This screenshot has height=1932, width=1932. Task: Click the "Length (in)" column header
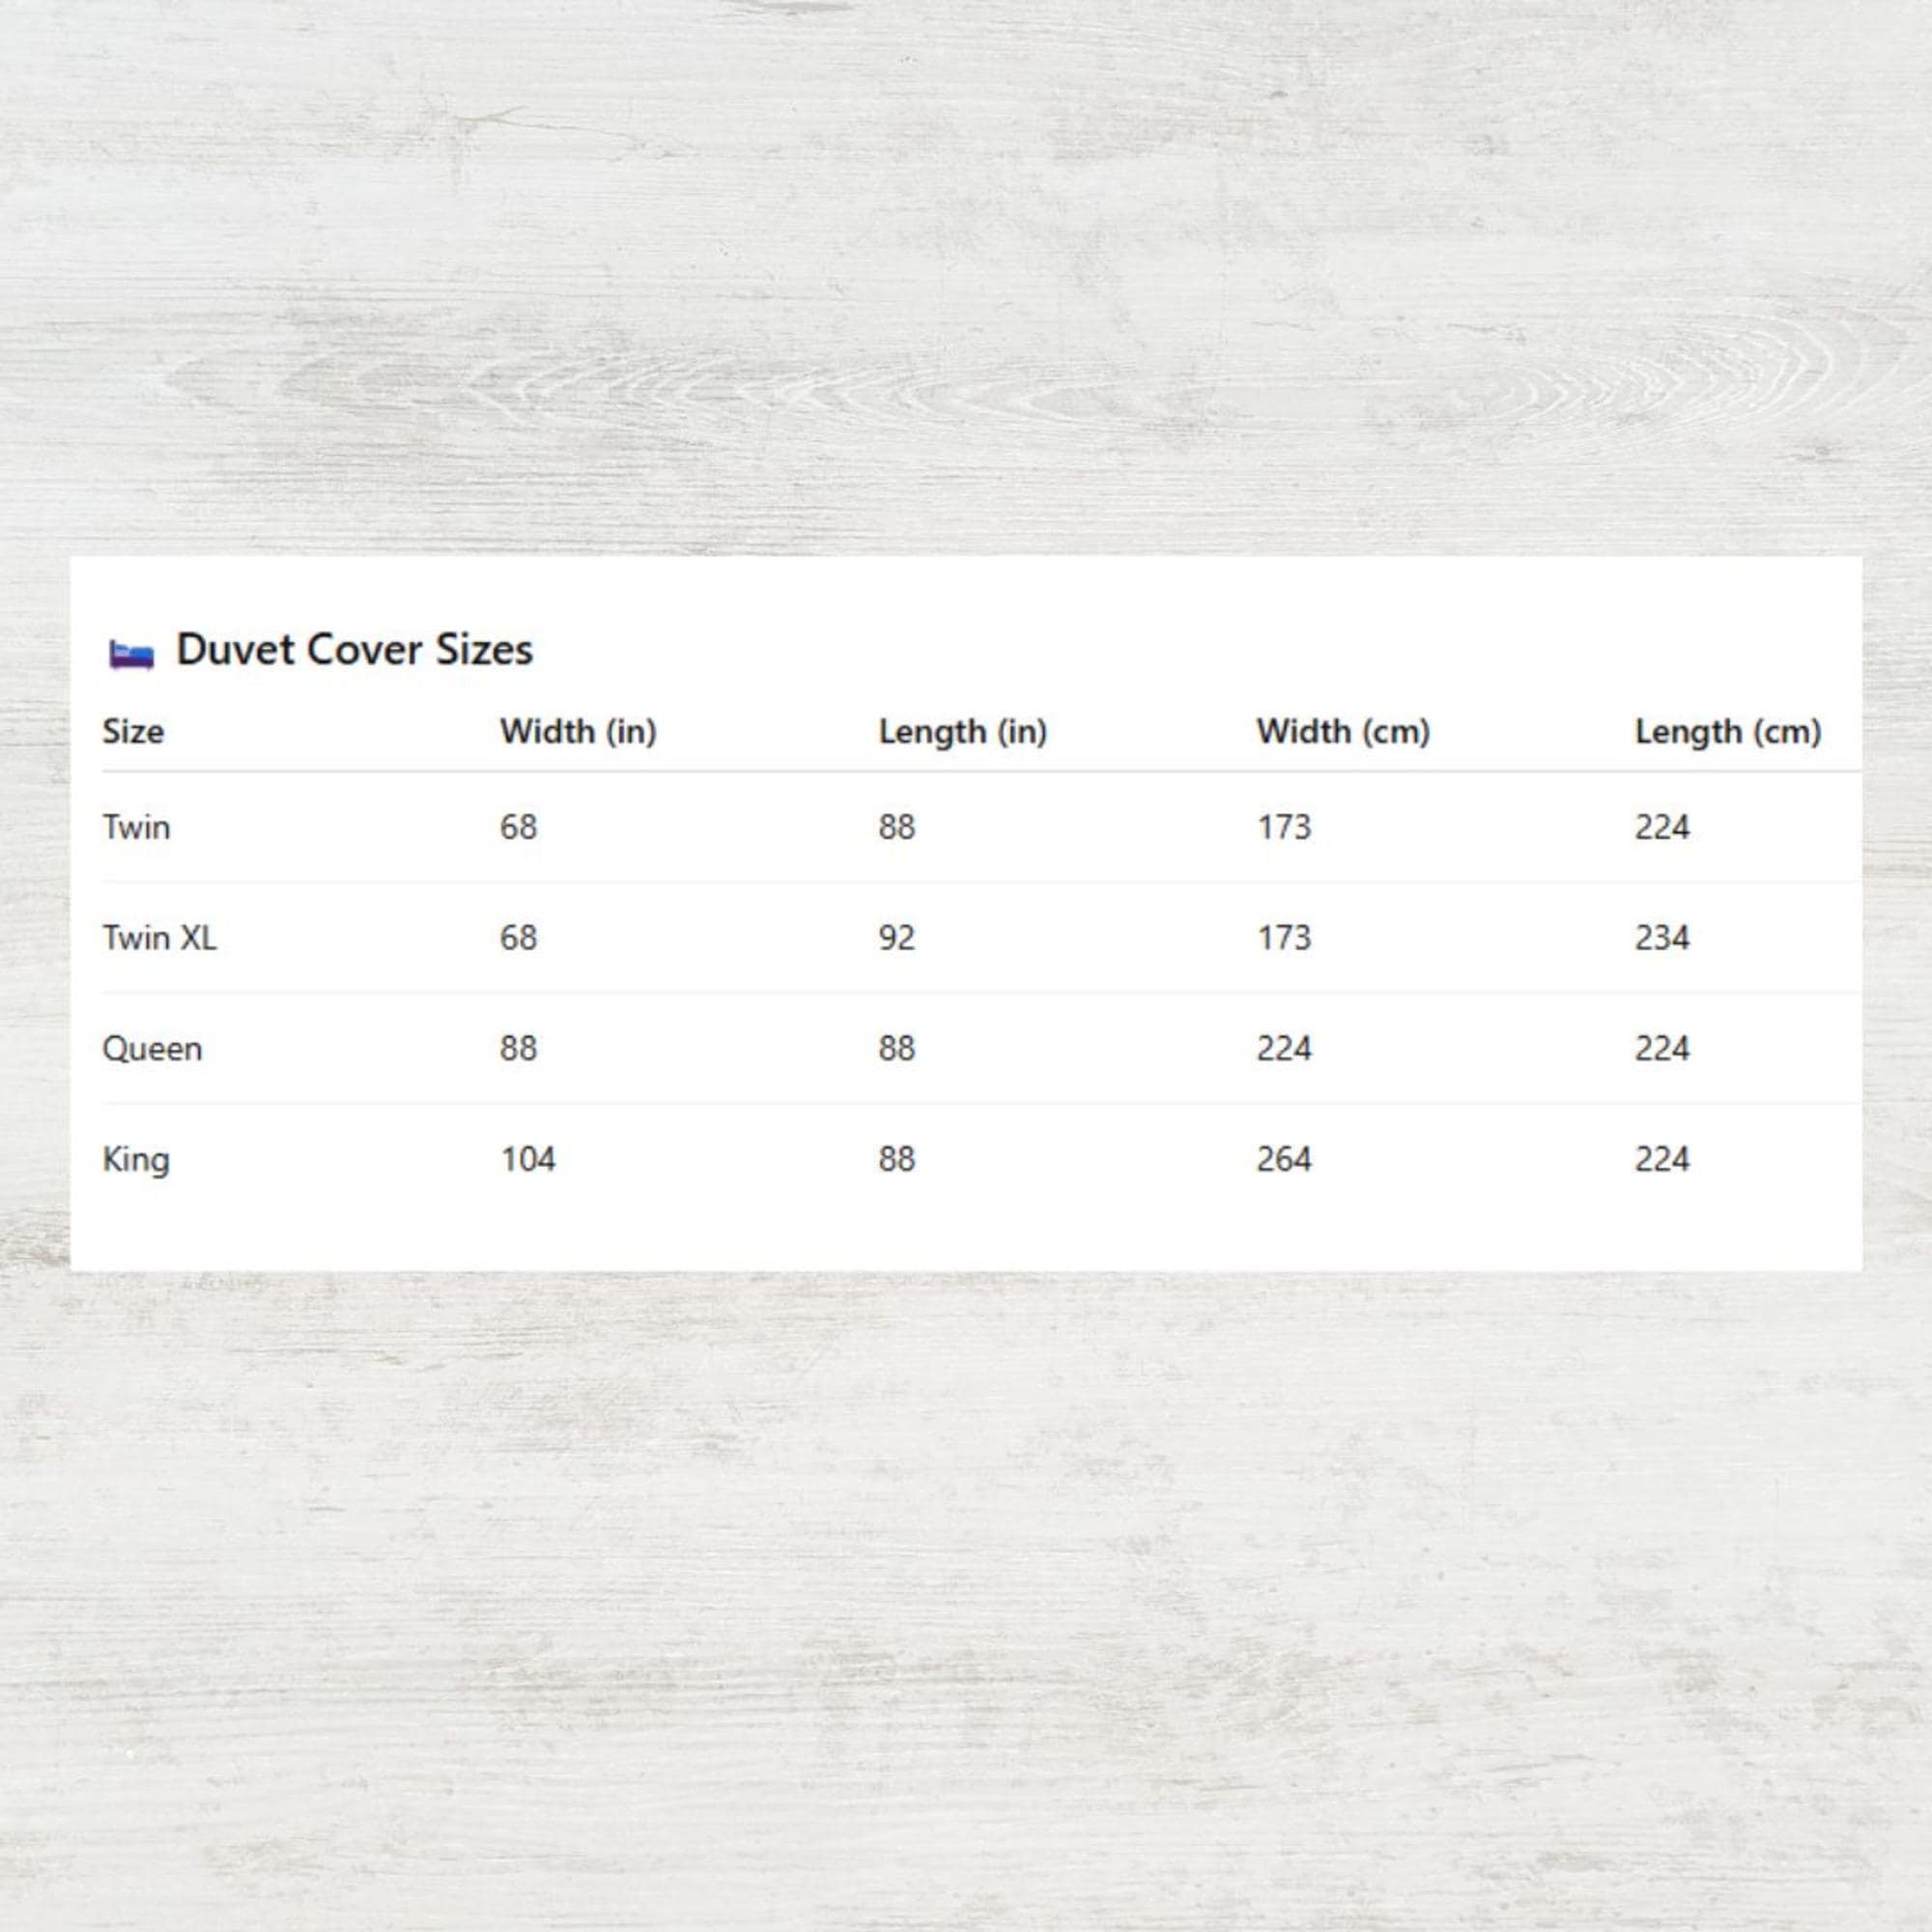[x=963, y=732]
